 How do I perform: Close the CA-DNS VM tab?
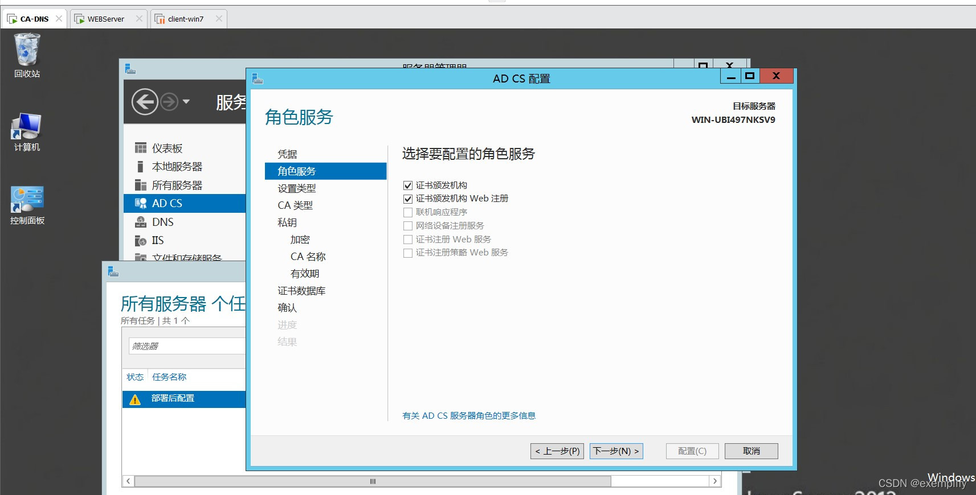coord(59,19)
